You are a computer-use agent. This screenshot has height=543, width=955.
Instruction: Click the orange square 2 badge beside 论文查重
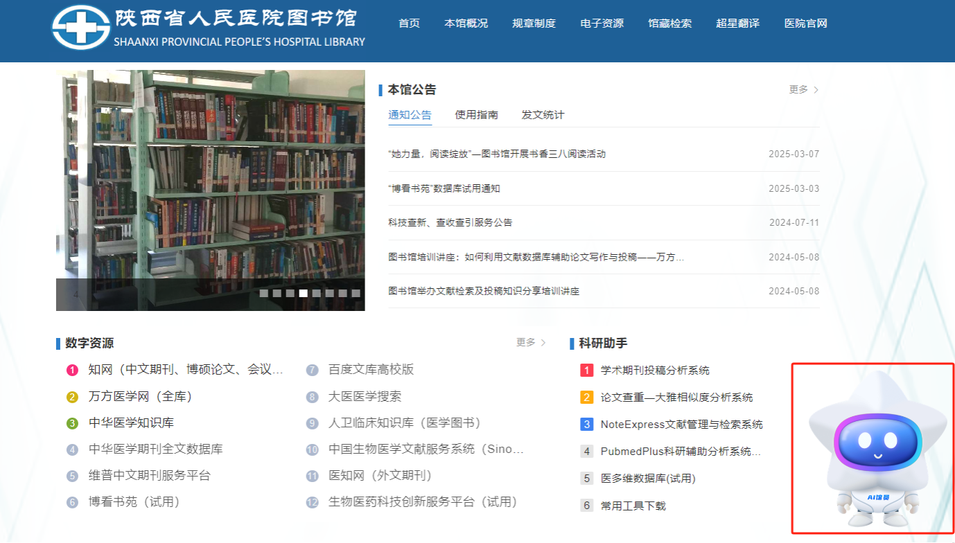587,398
